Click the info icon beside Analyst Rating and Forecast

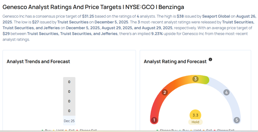pos(210,59)
